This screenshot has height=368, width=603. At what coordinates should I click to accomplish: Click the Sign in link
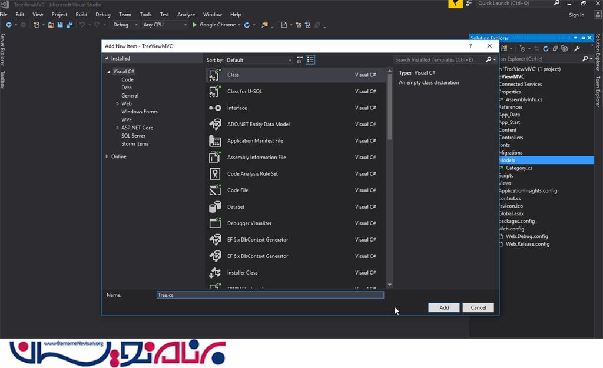tap(577, 15)
